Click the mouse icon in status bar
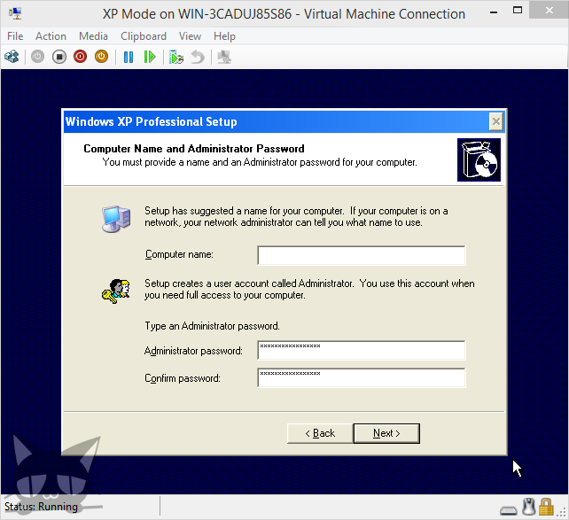569x520 pixels. [x=529, y=507]
